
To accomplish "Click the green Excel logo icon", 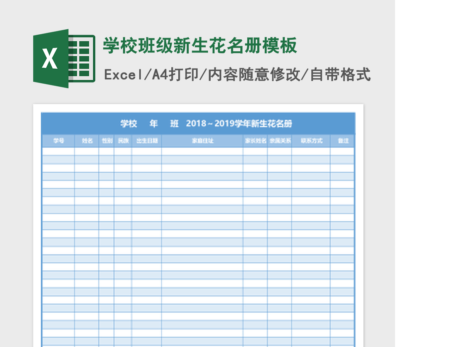I will point(64,58).
